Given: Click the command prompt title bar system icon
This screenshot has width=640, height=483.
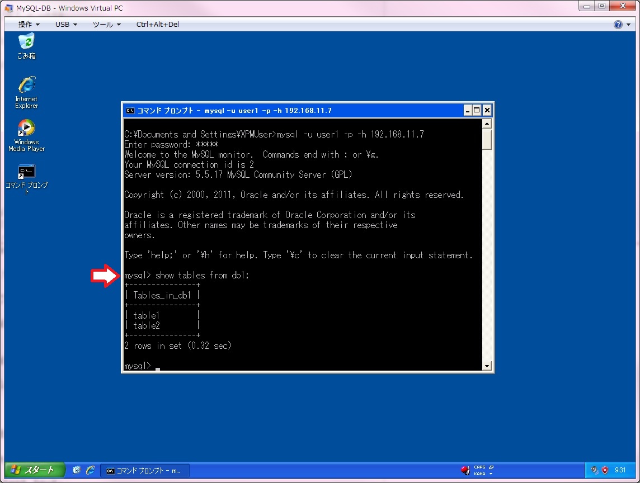Looking at the screenshot, I should (x=130, y=111).
